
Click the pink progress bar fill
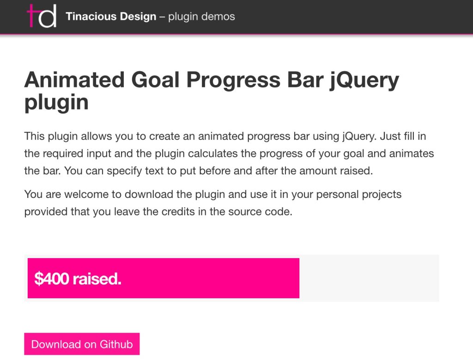click(162, 278)
